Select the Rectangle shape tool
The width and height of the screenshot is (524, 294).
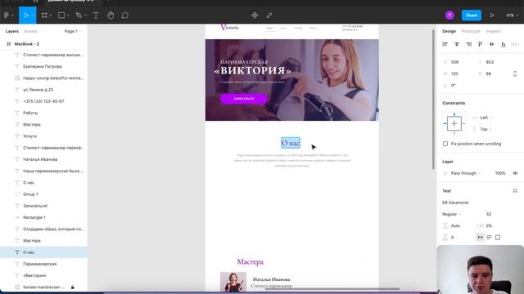click(61, 16)
